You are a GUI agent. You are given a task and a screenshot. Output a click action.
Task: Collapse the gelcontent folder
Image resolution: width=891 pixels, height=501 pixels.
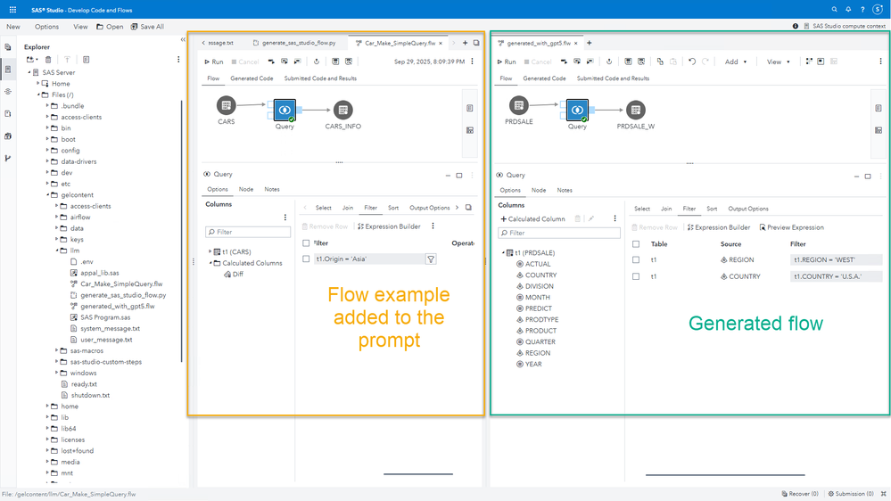[x=47, y=195]
